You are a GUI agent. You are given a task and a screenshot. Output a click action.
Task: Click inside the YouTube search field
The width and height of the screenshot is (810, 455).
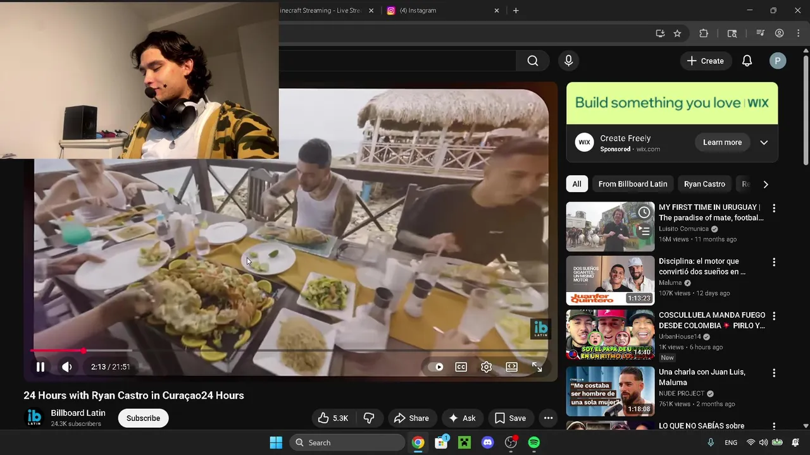coord(397,61)
